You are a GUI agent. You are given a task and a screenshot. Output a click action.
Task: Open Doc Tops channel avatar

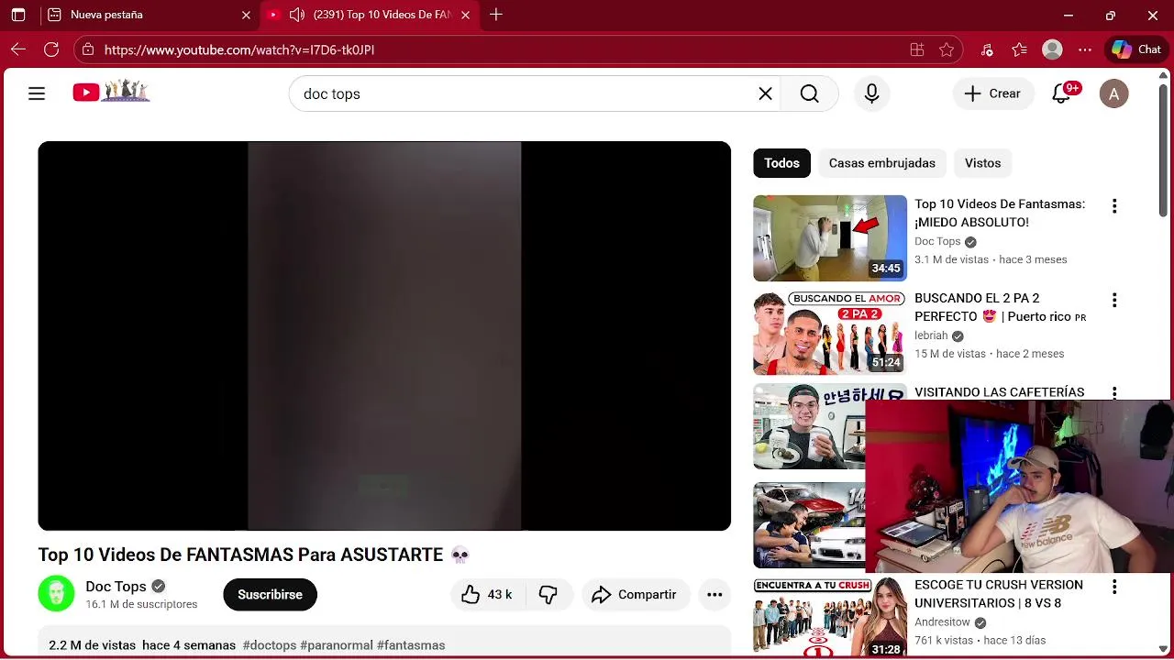(x=56, y=594)
